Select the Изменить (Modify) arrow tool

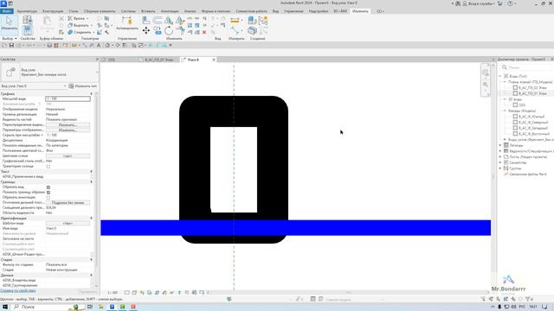(x=9, y=23)
